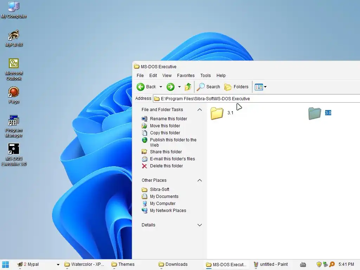Screen dimensions: 360x270
Task: Click Move this folder link
Action: pyautogui.click(x=165, y=126)
